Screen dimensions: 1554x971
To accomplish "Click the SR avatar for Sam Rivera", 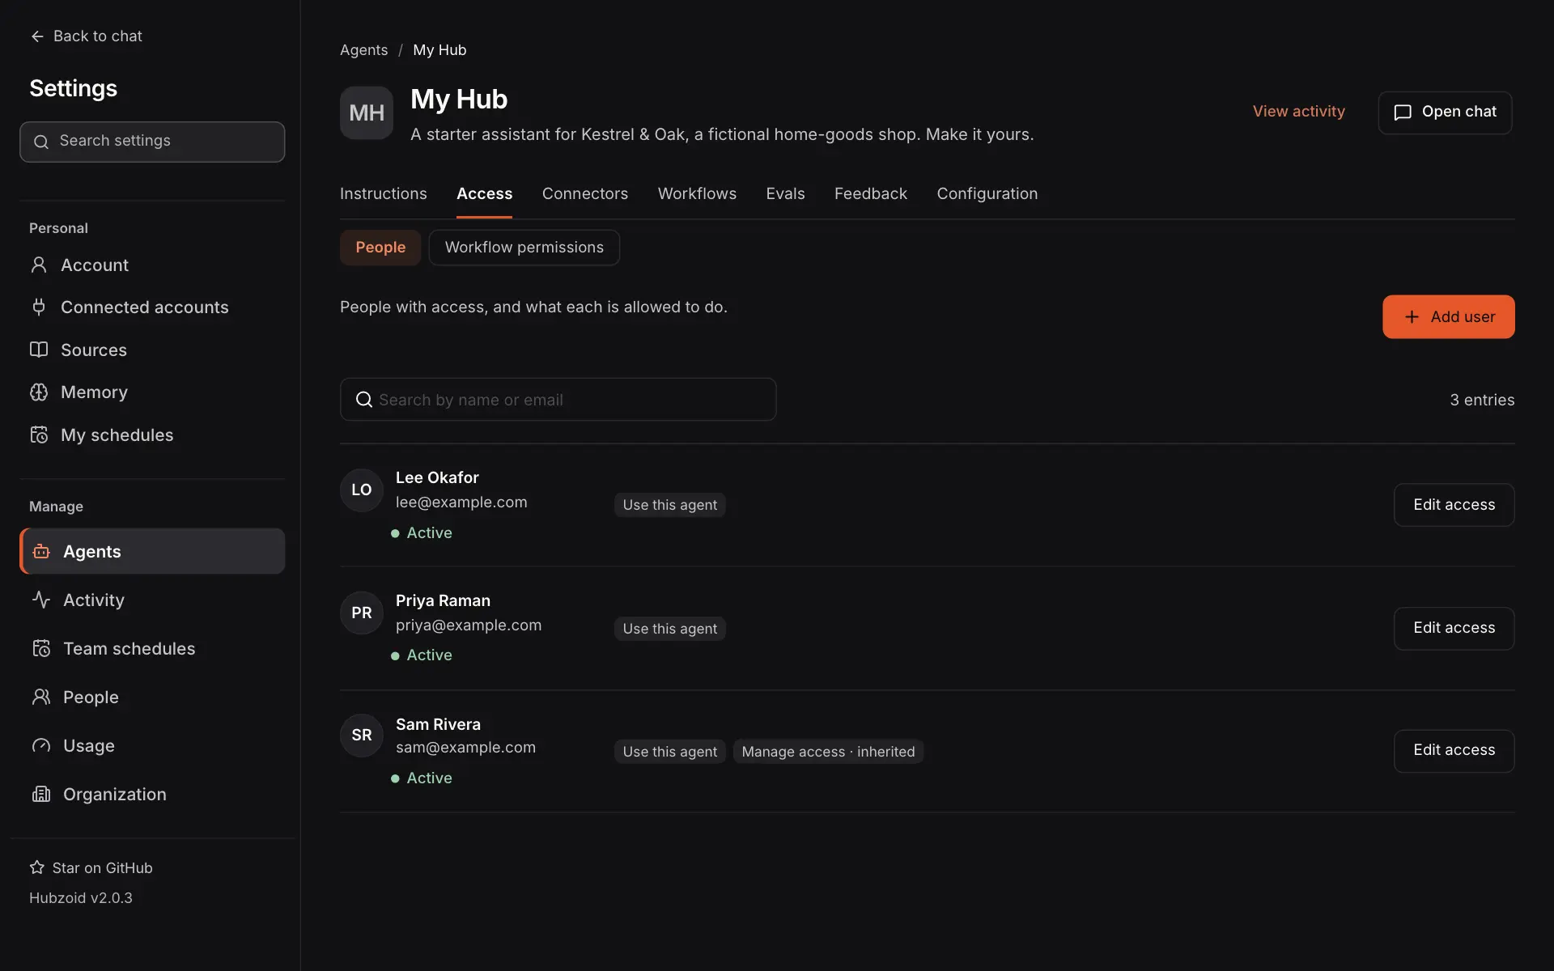I will (x=361, y=736).
